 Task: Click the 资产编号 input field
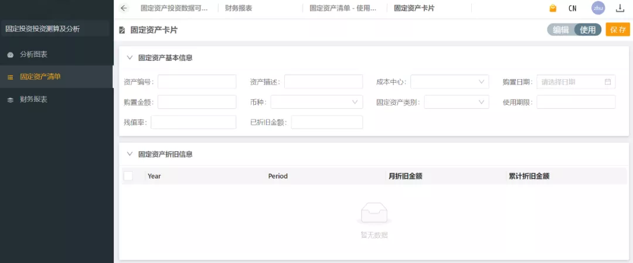(196, 82)
